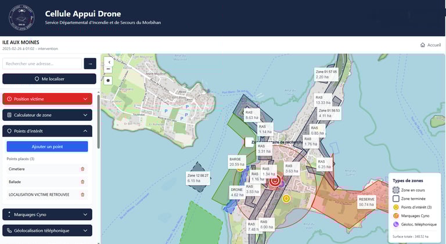Click the white square marker near search zone label

click(x=249, y=142)
